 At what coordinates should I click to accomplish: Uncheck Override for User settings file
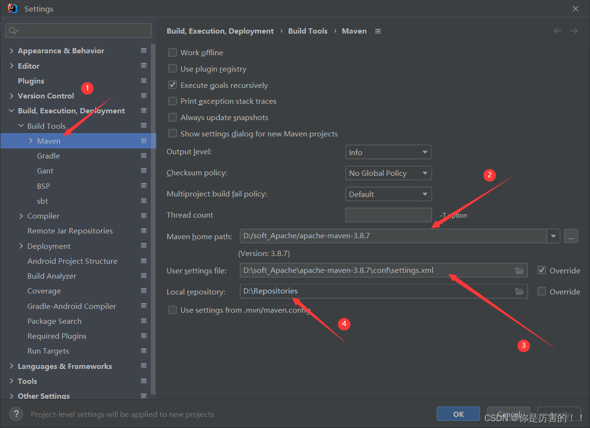[x=542, y=270]
